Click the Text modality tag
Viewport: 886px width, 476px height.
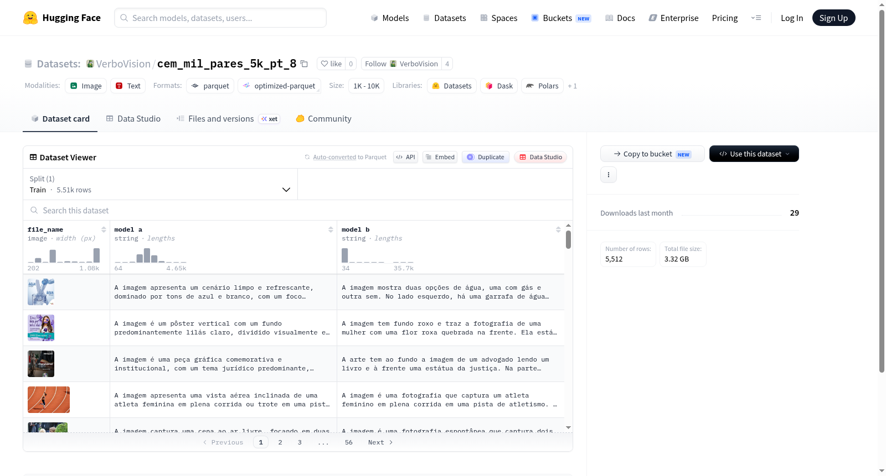click(128, 86)
